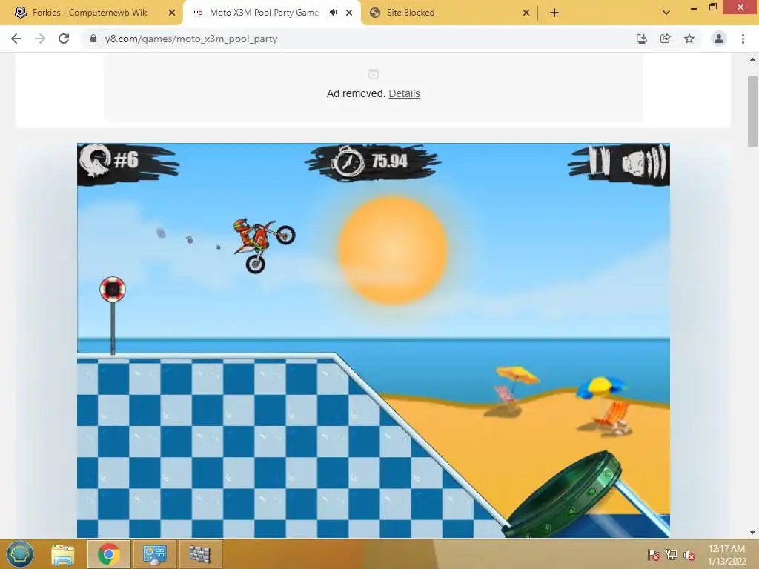Go forward to the next page
This screenshot has height=569, width=759.
point(40,39)
